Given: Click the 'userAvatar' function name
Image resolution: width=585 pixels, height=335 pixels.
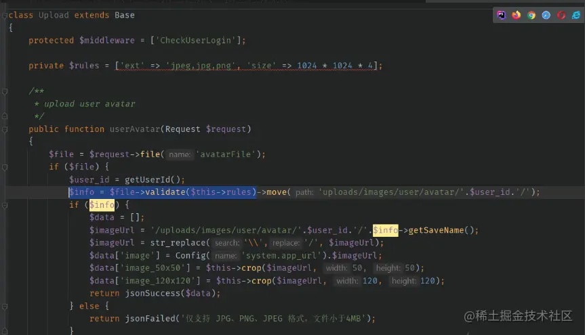Looking at the screenshot, I should click(135, 129).
